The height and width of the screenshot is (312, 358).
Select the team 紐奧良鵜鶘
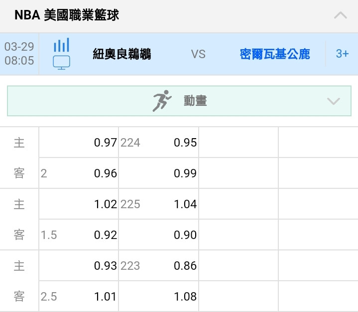(121, 54)
